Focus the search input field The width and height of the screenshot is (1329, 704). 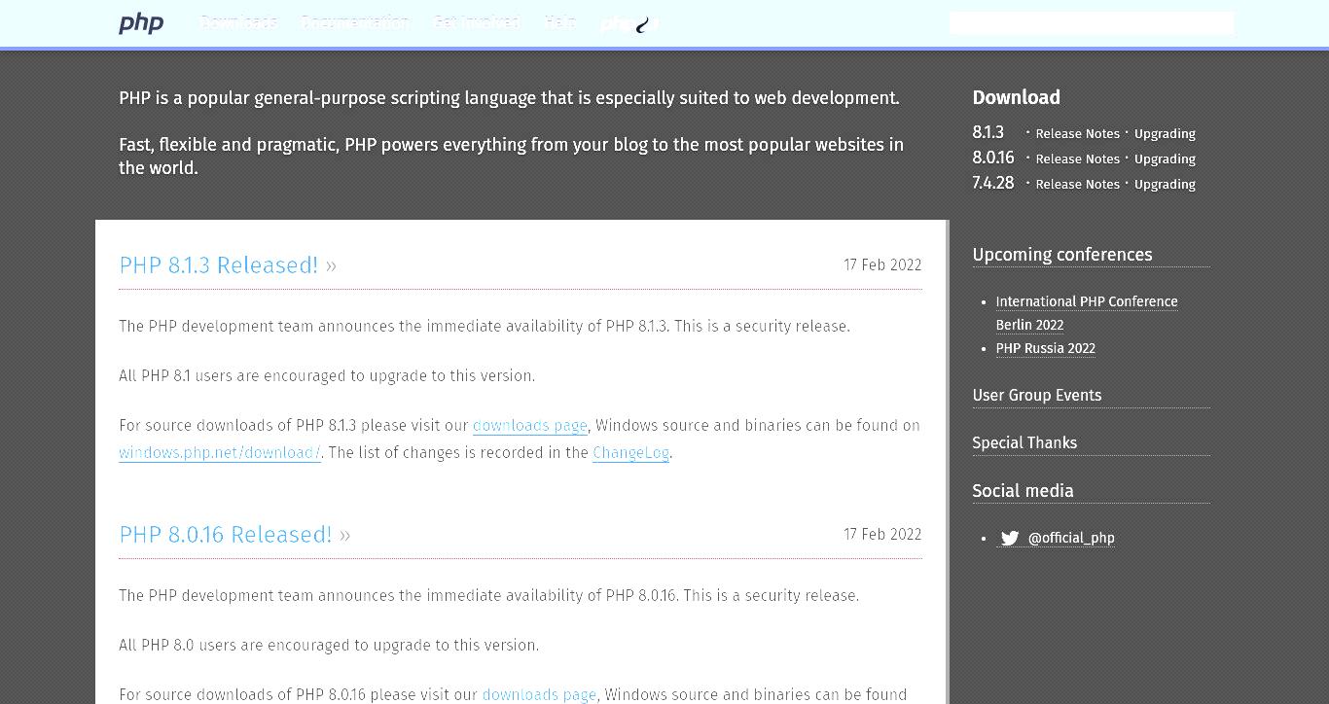(x=1092, y=22)
